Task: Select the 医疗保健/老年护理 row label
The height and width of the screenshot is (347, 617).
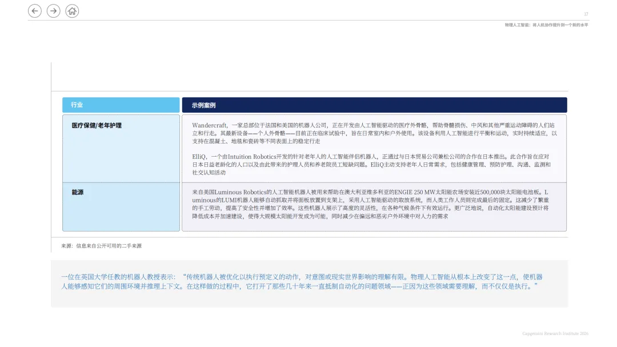Action: coord(97,125)
